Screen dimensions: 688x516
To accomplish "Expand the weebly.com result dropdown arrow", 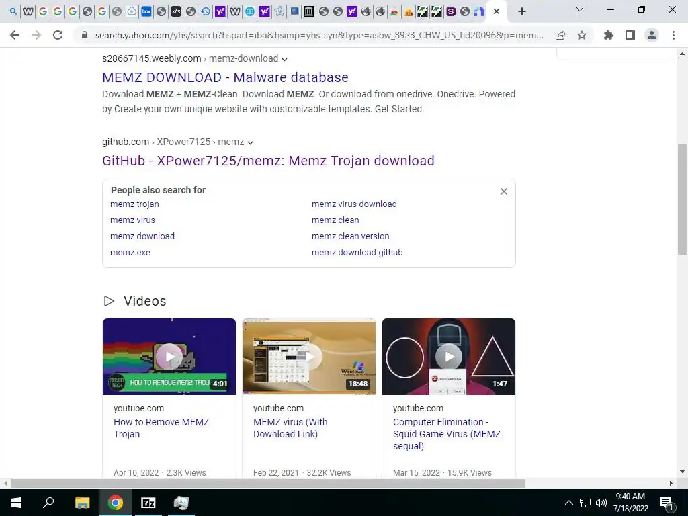I will coord(284,59).
